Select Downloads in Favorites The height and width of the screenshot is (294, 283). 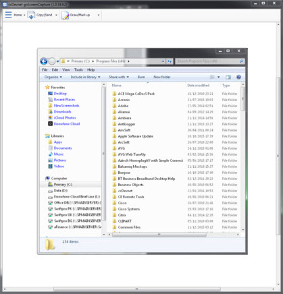tap(63, 112)
